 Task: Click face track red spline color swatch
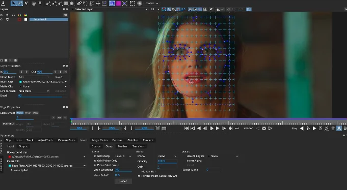pyautogui.click(x=19, y=19)
